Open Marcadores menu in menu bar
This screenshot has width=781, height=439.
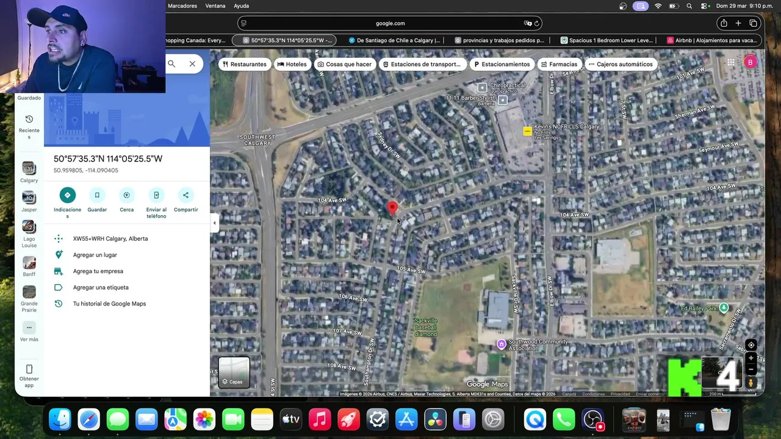(182, 6)
